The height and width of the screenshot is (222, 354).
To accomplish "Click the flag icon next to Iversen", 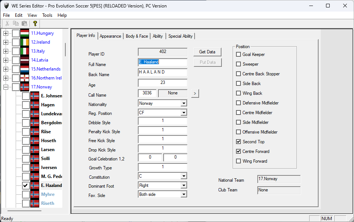I will point(35,168).
